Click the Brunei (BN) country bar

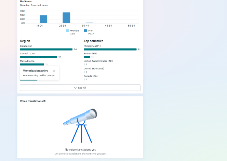pos(87,57)
